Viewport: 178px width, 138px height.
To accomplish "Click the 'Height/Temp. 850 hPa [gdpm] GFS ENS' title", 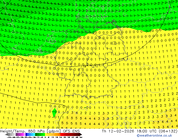I will pos(40,131).
